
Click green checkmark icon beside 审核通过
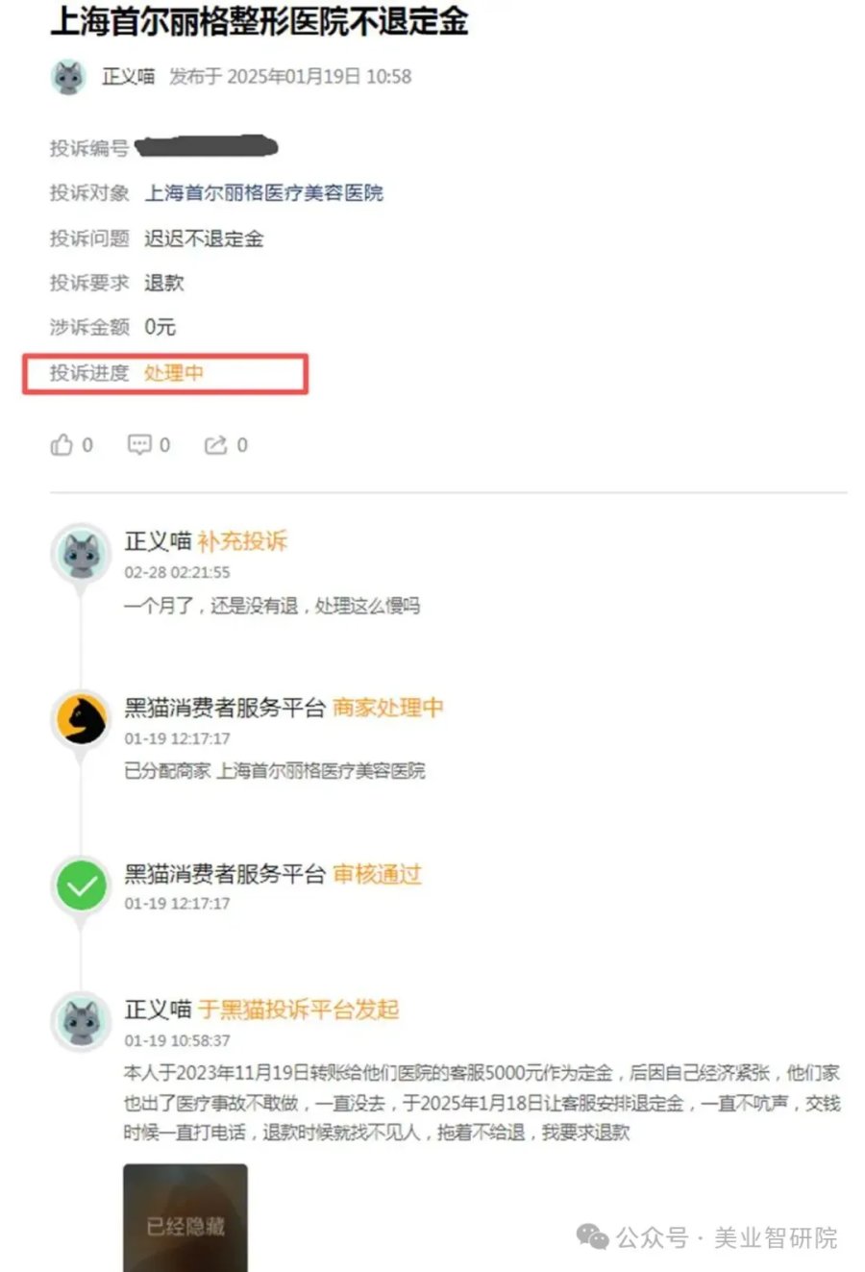(82, 885)
